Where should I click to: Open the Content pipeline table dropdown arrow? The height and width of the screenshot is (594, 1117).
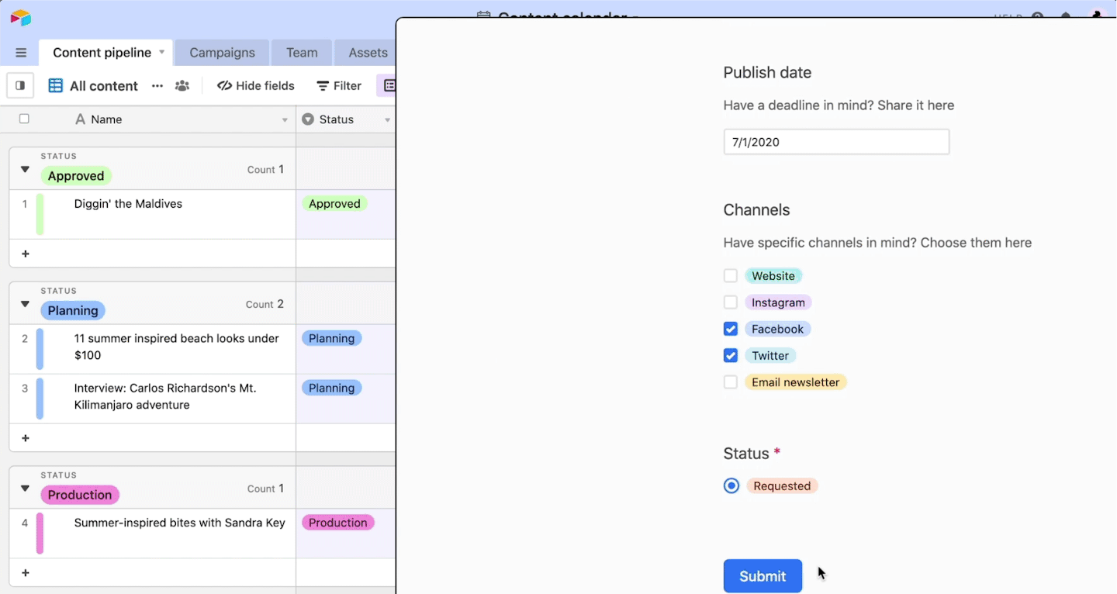click(161, 52)
